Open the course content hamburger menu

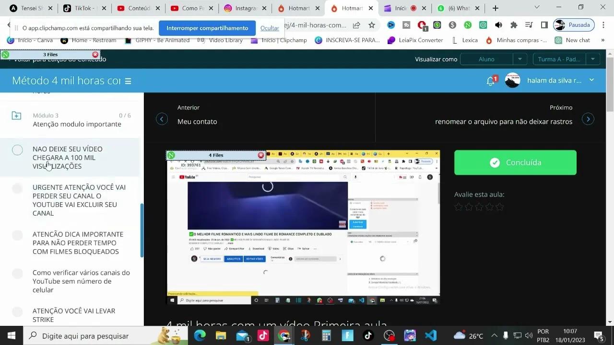[127, 81]
